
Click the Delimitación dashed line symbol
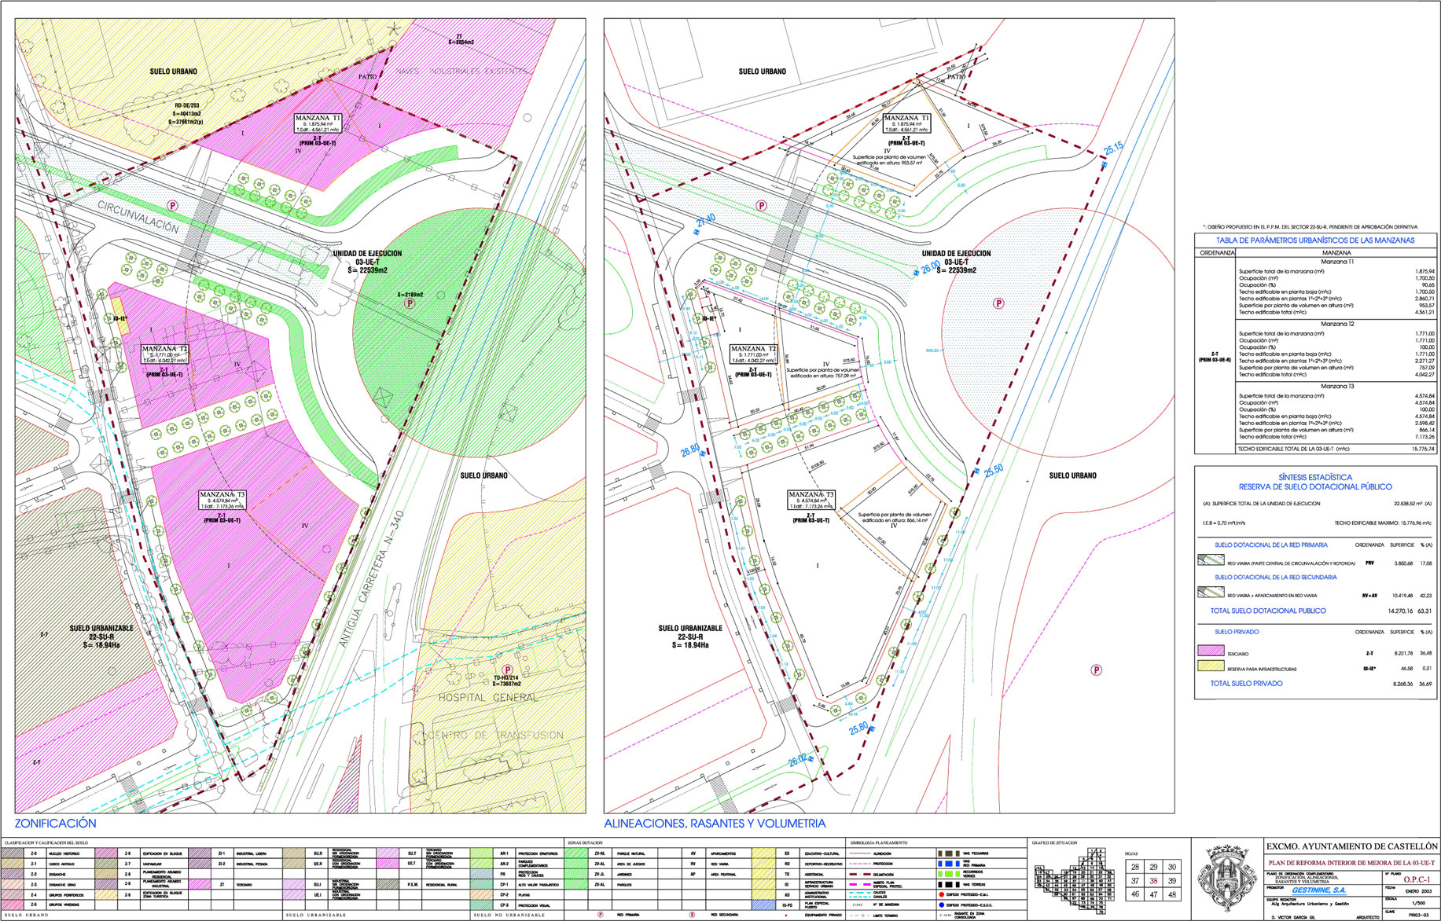(860, 874)
